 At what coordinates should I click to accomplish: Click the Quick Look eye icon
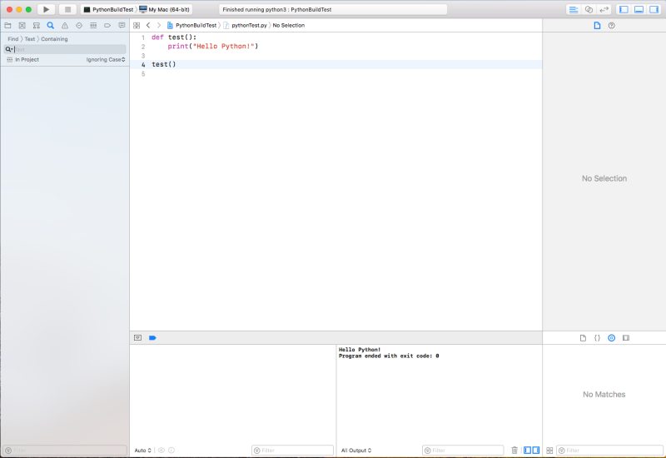coord(162,451)
